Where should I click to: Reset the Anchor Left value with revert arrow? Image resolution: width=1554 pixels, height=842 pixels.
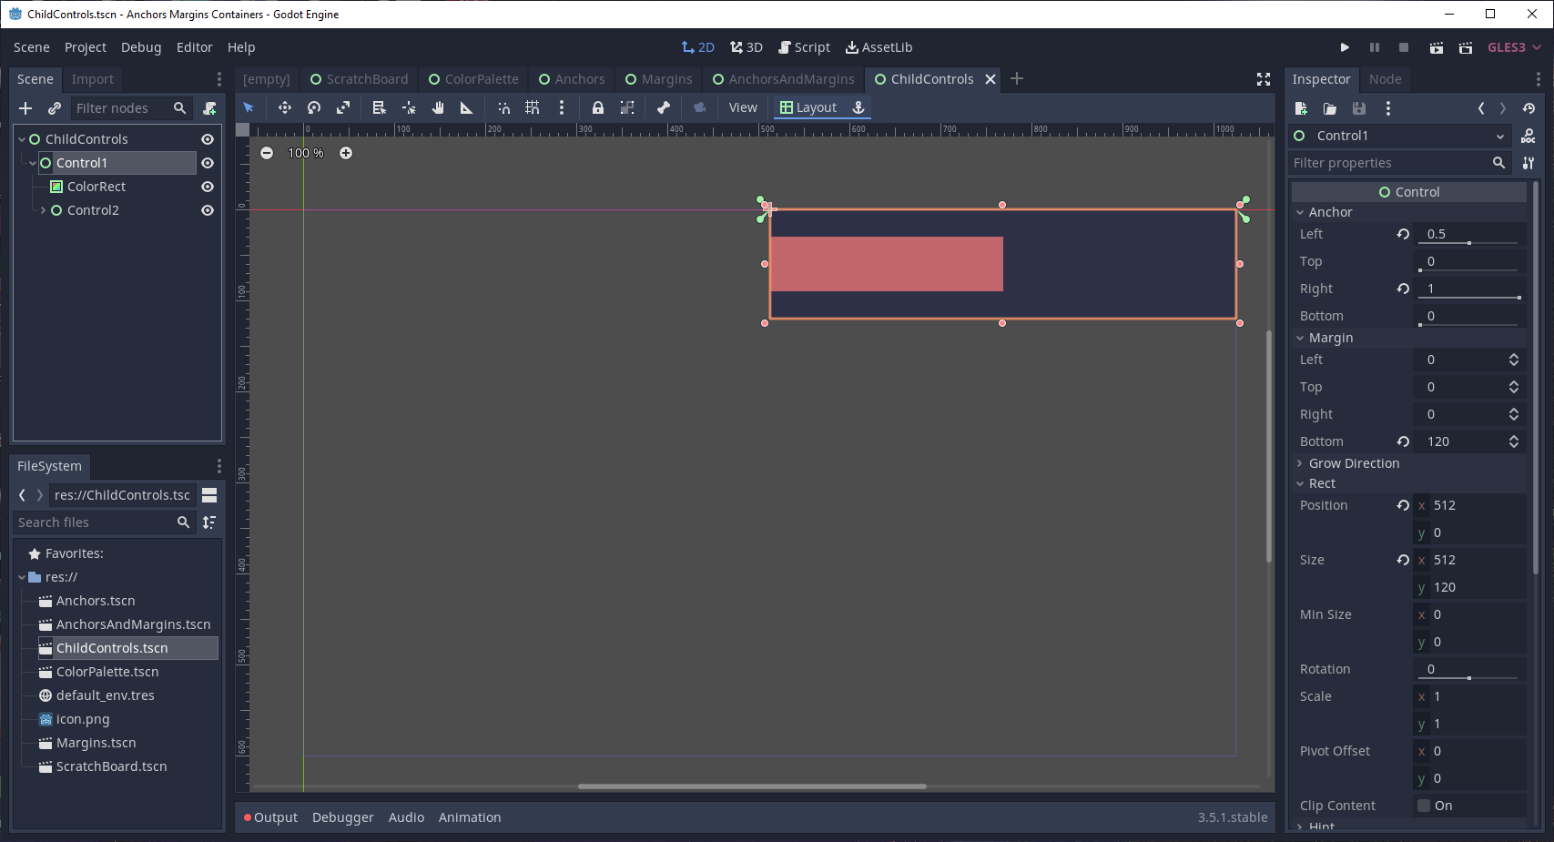[x=1401, y=234]
